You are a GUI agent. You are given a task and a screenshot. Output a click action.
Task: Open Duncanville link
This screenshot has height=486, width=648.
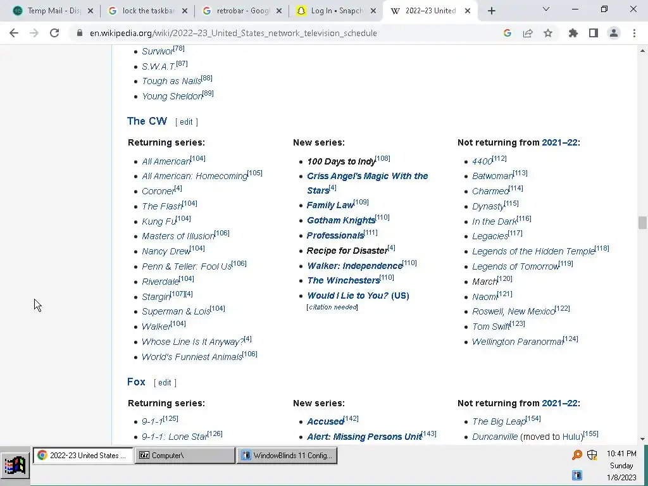click(495, 437)
